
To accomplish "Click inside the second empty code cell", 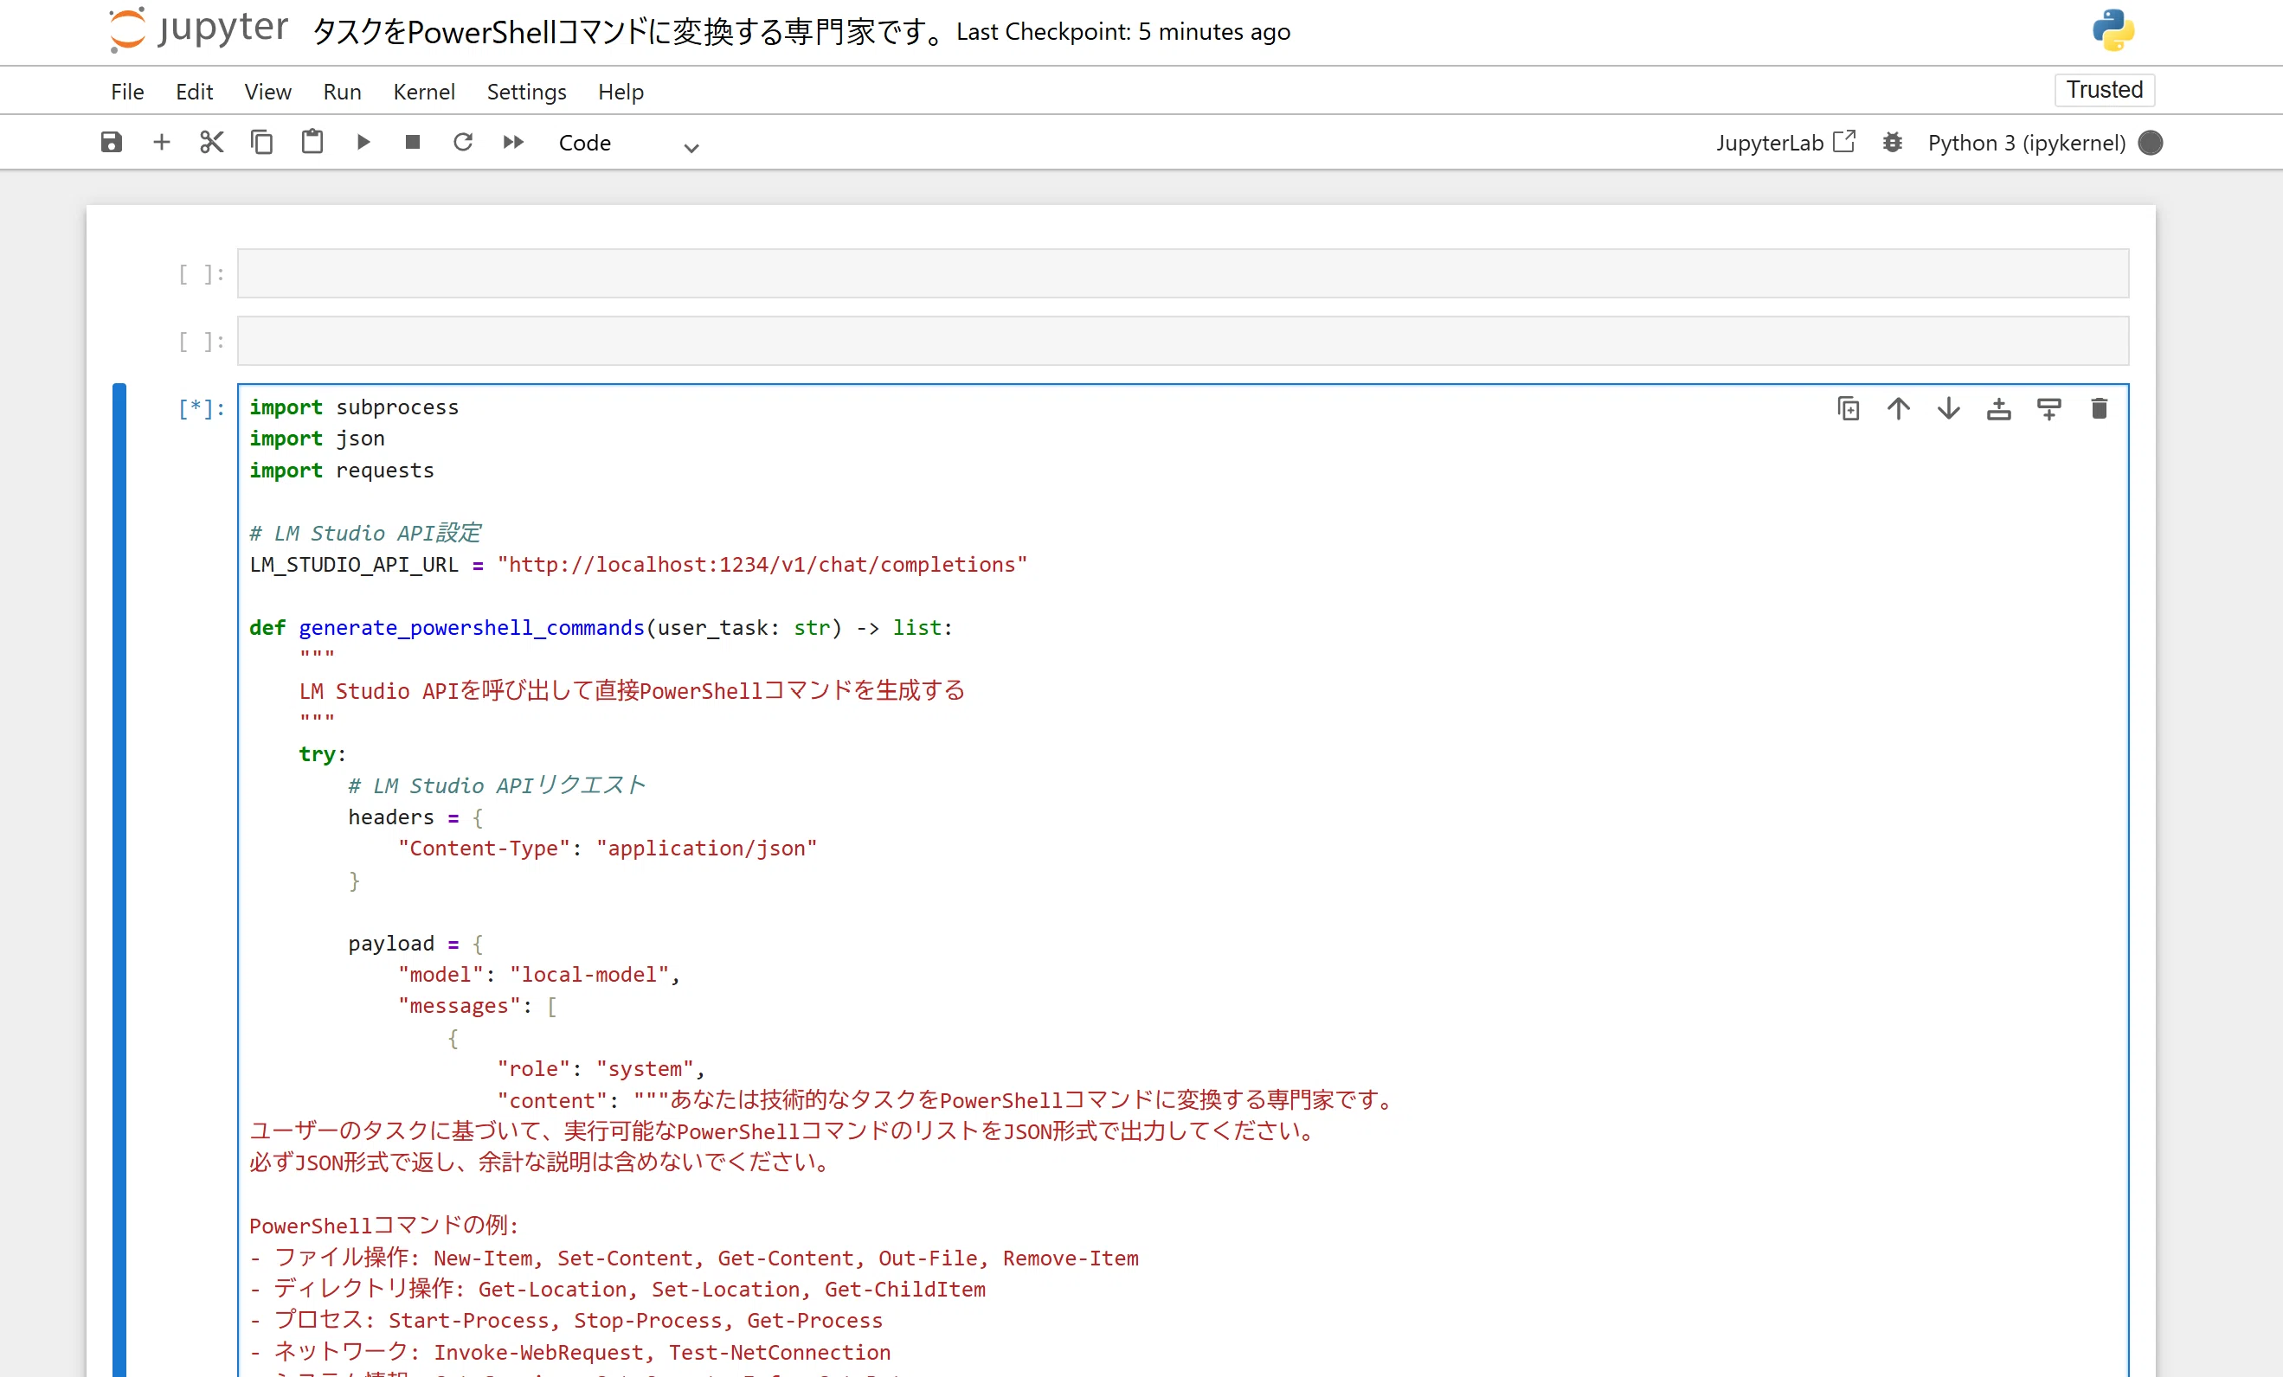I will pos(1182,341).
